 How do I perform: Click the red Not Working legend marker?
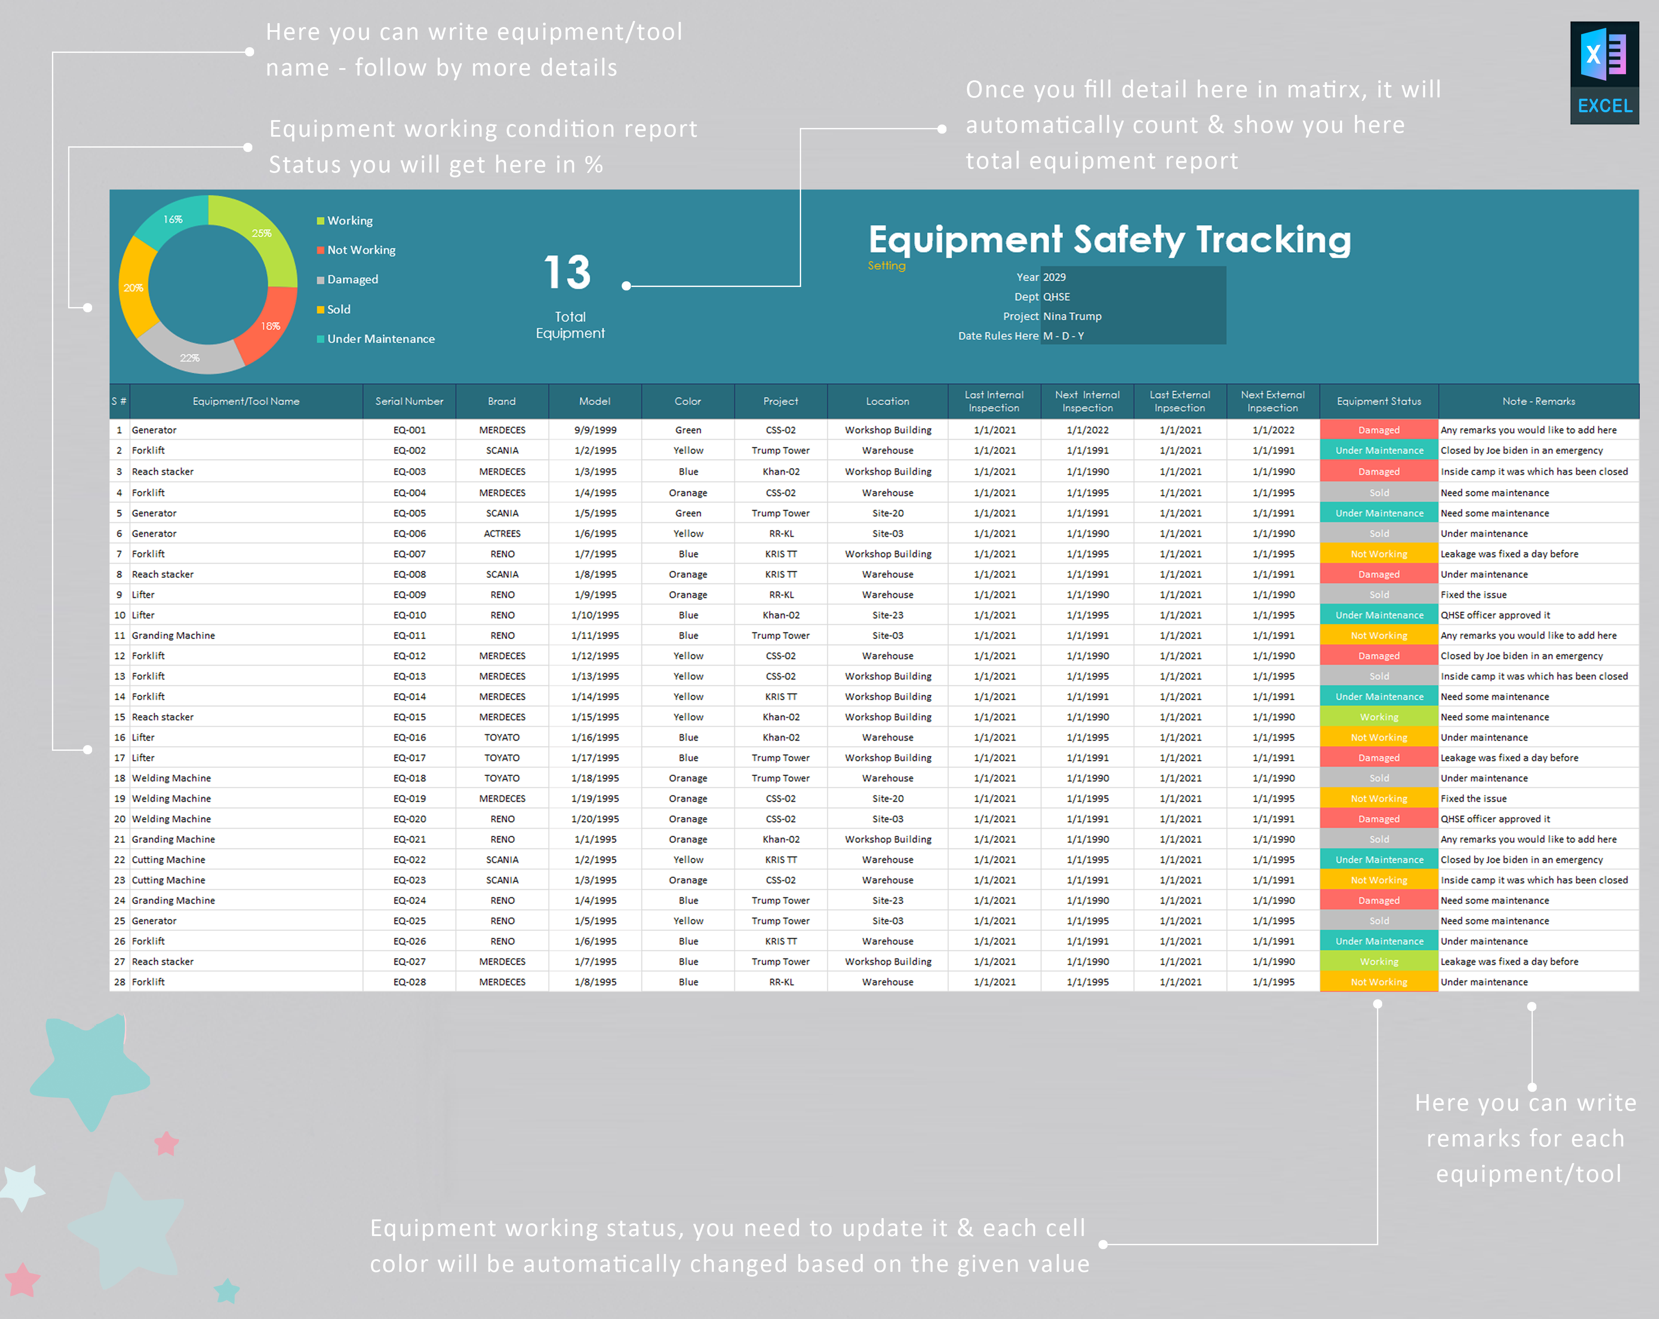(320, 249)
